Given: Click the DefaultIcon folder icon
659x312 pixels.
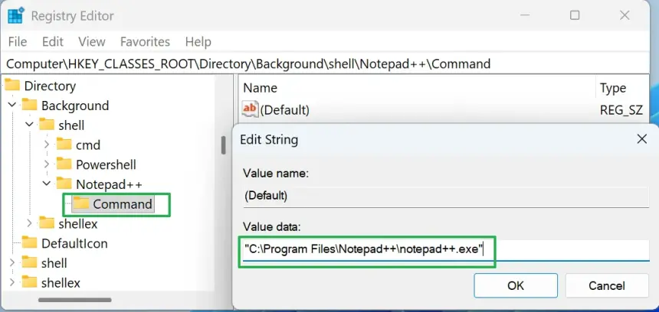Looking at the screenshot, I should 29,243.
